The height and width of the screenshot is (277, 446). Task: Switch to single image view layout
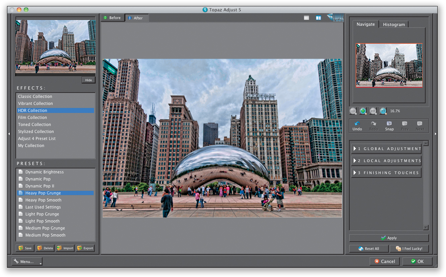tap(306, 18)
